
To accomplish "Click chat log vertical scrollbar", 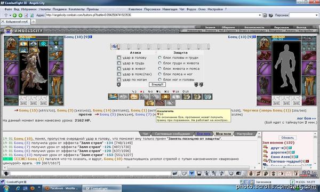I will click(x=259, y=149).
